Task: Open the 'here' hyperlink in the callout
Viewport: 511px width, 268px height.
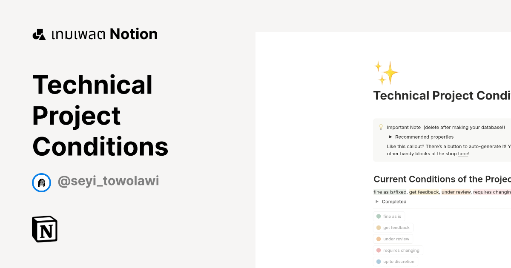Action: pos(463,154)
